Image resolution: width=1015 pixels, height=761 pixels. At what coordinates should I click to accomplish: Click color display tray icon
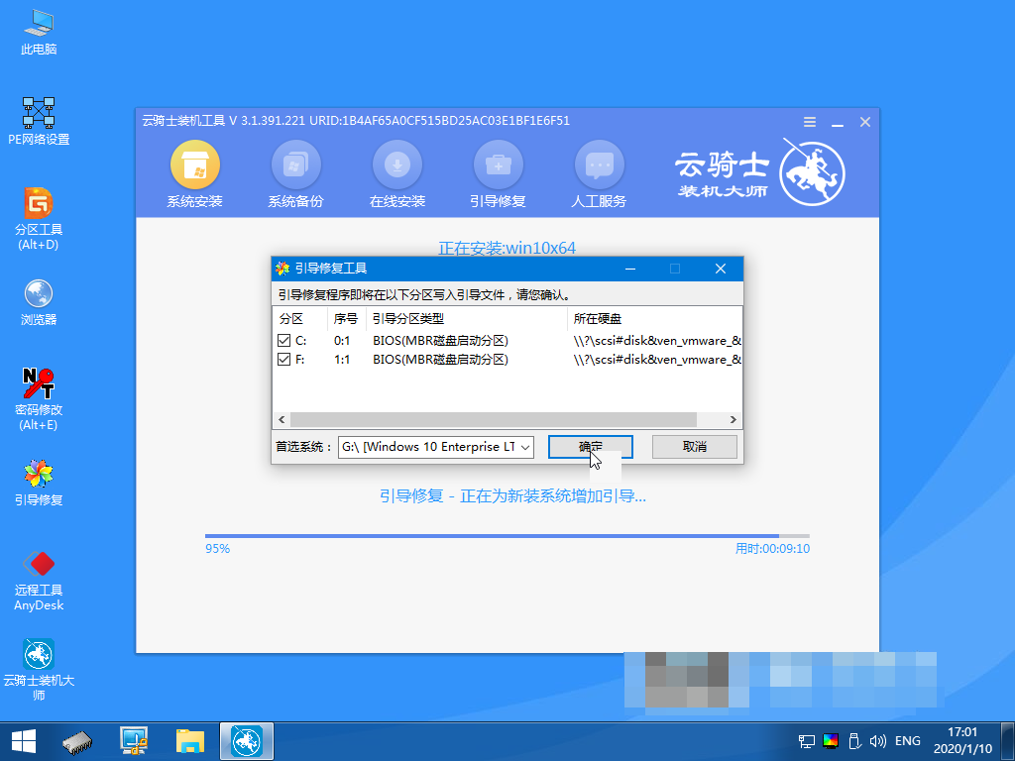point(831,741)
